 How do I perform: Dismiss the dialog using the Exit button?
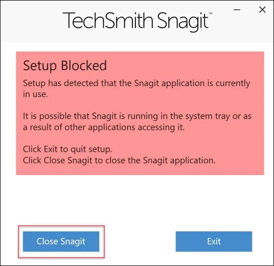pyautogui.click(x=214, y=241)
